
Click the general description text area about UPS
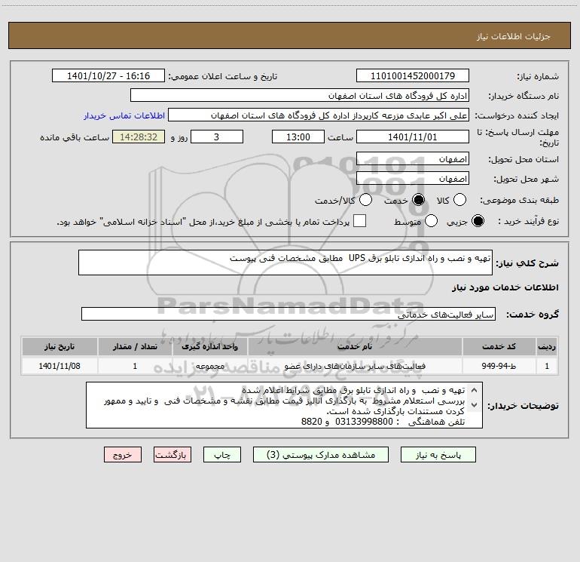(285, 263)
